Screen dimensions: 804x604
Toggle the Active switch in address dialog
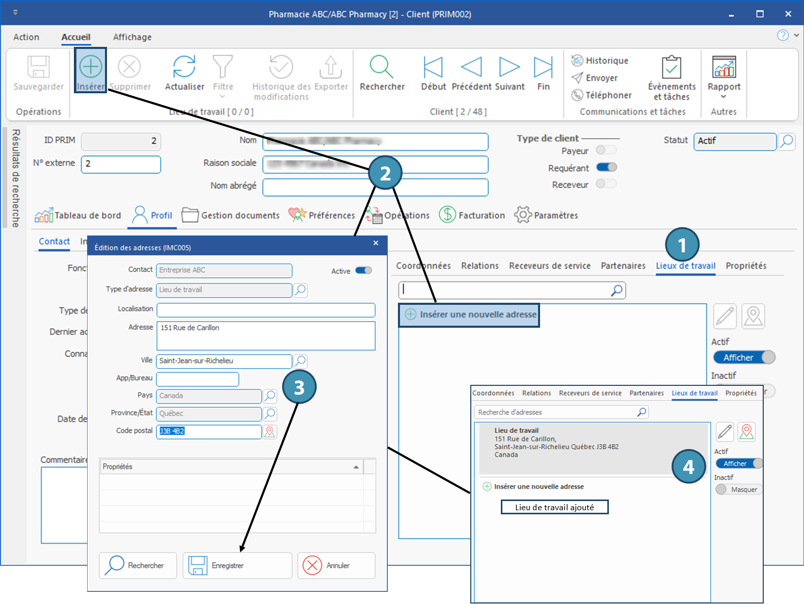pos(364,271)
